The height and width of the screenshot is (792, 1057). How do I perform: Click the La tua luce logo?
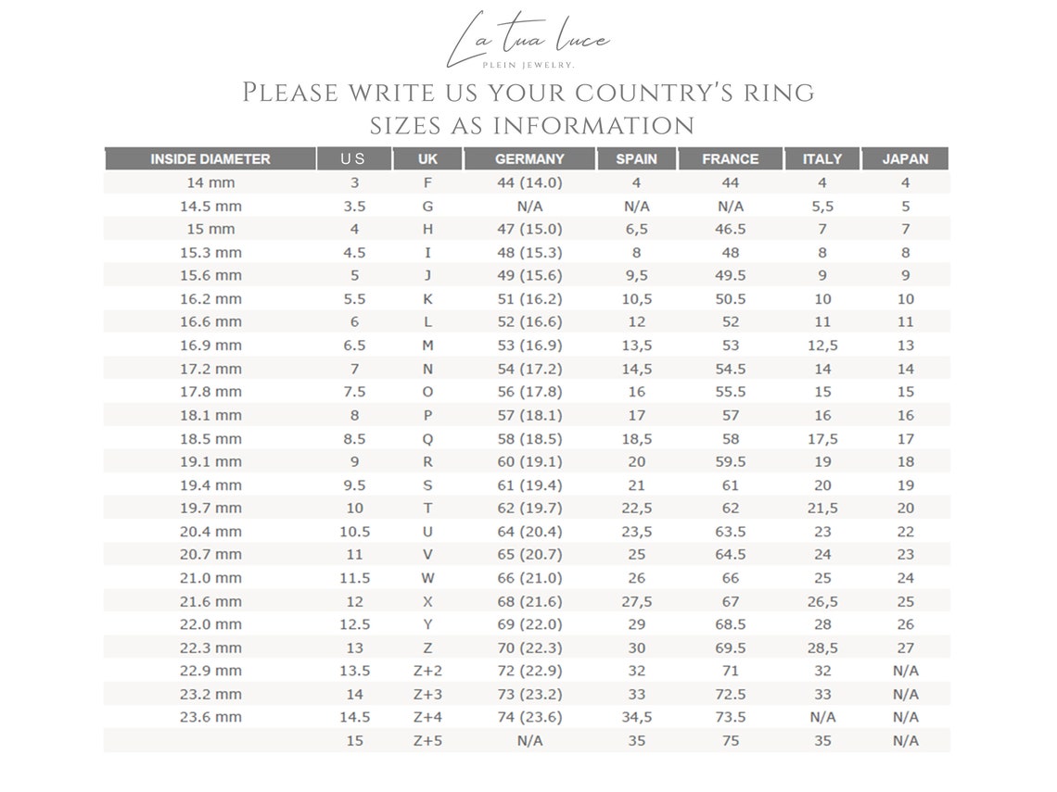click(528, 42)
